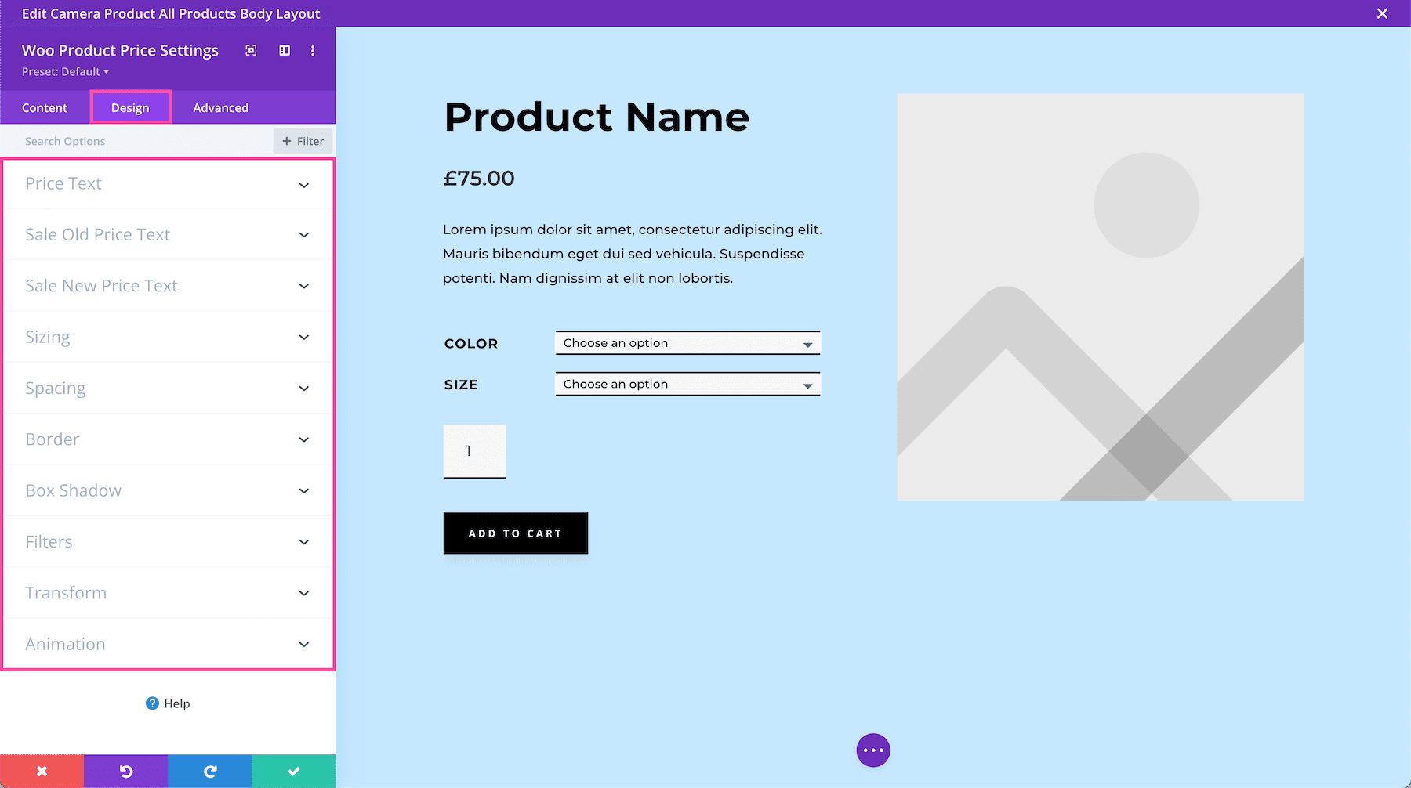Click the floating purple ellipsis button

pyautogui.click(x=872, y=750)
